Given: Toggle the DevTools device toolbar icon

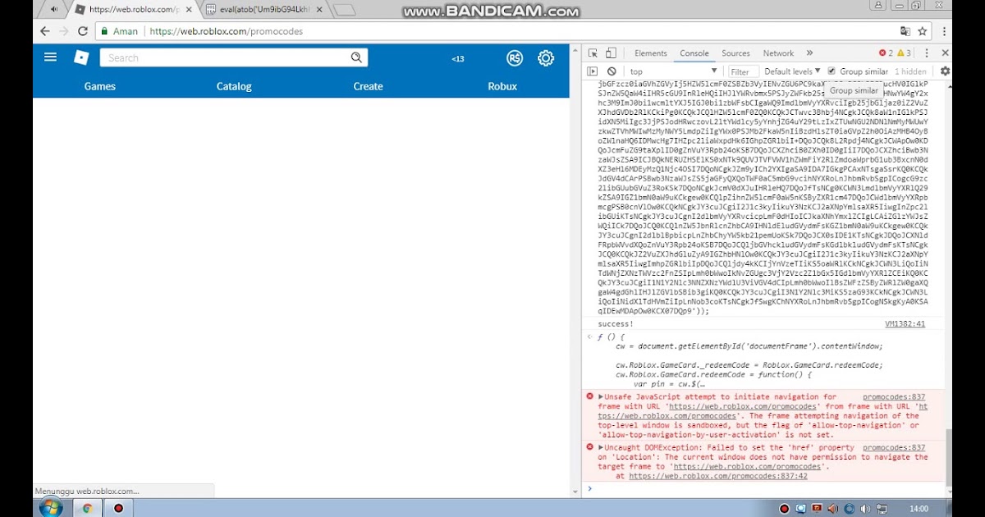Looking at the screenshot, I should [610, 53].
